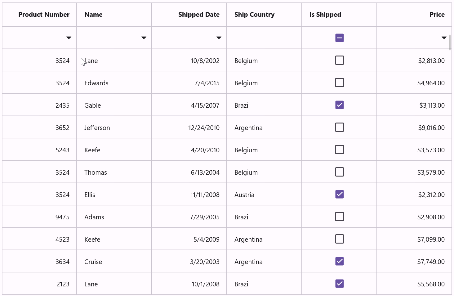Image resolution: width=454 pixels, height=296 pixels.
Task: Open the Price column filter dropdown
Action: (x=444, y=38)
